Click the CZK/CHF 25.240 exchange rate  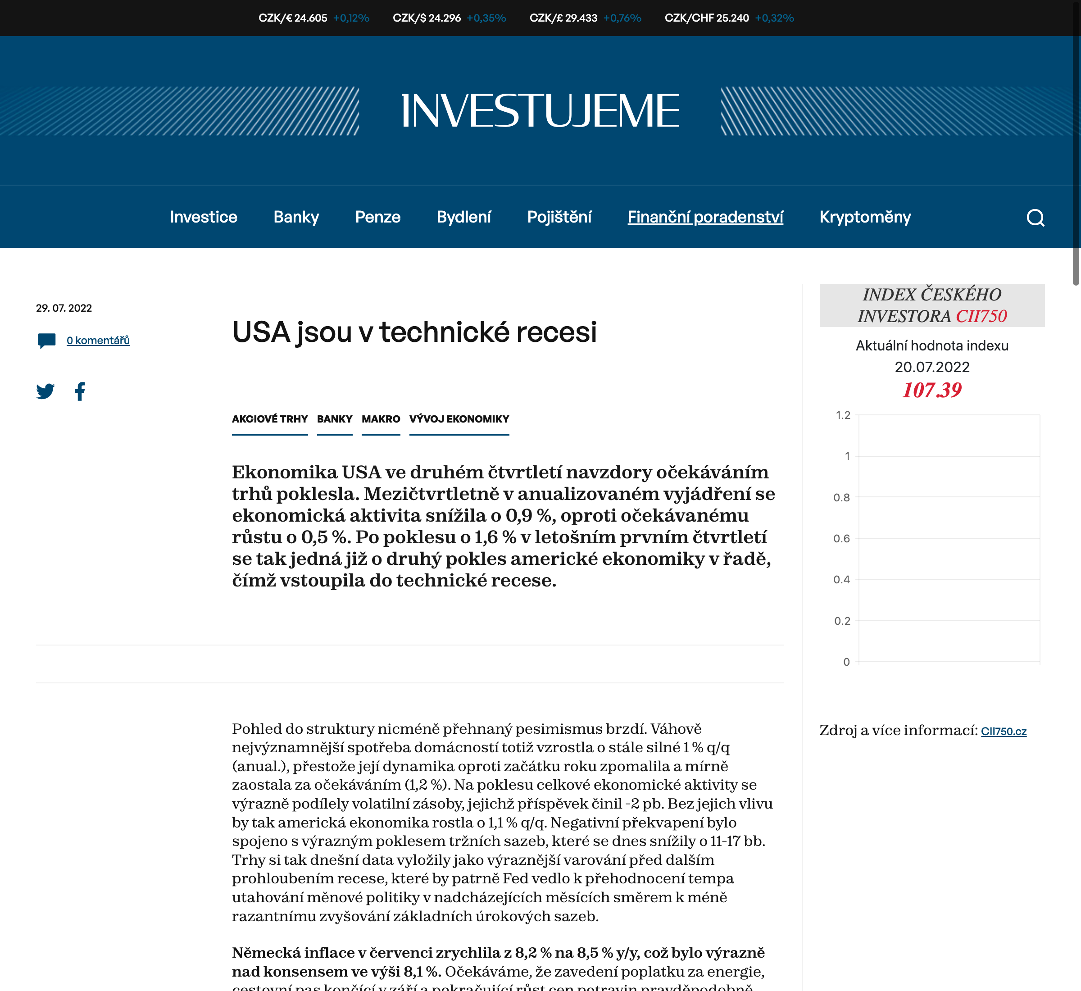pos(707,18)
